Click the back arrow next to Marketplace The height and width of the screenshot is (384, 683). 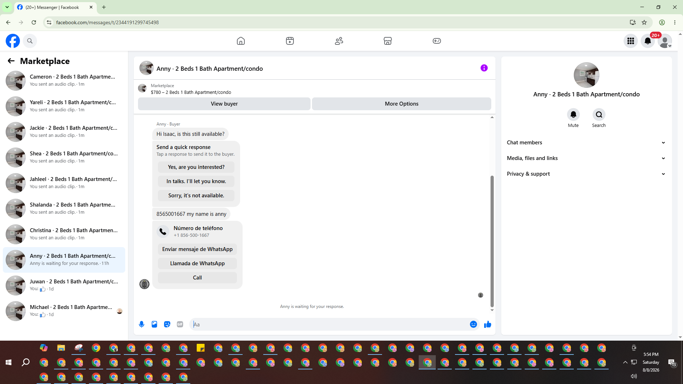click(x=11, y=61)
